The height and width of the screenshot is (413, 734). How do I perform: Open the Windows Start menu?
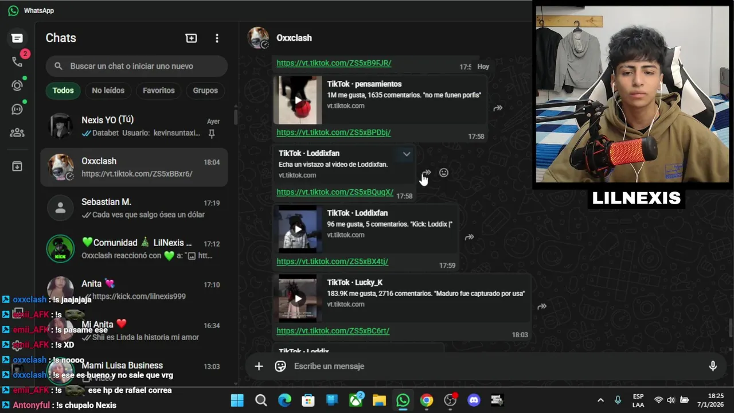coord(237,400)
